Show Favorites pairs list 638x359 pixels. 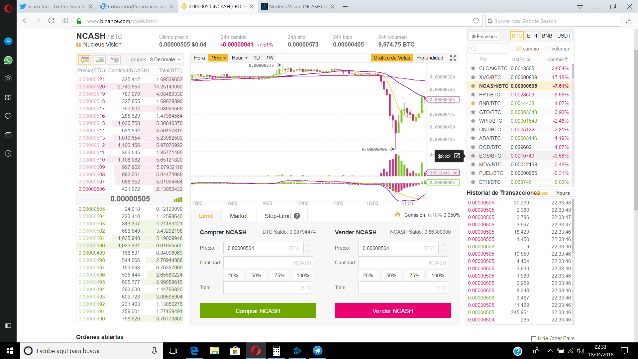(x=483, y=36)
